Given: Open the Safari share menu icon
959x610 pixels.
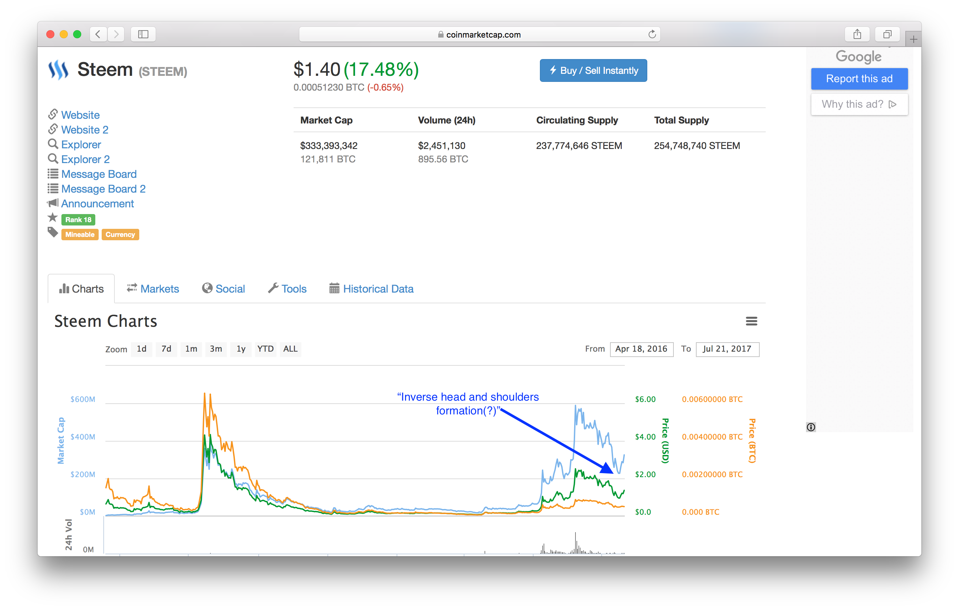Looking at the screenshot, I should coord(857,34).
